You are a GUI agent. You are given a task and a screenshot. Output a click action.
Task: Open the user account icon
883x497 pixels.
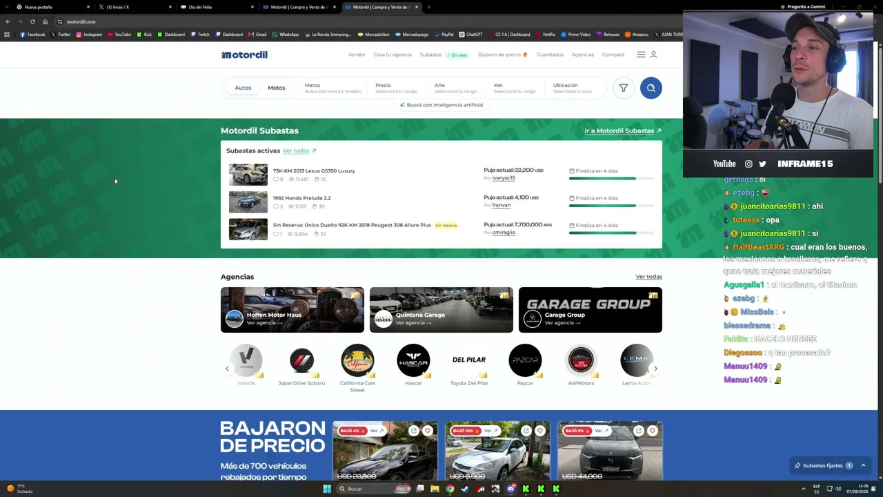(654, 55)
